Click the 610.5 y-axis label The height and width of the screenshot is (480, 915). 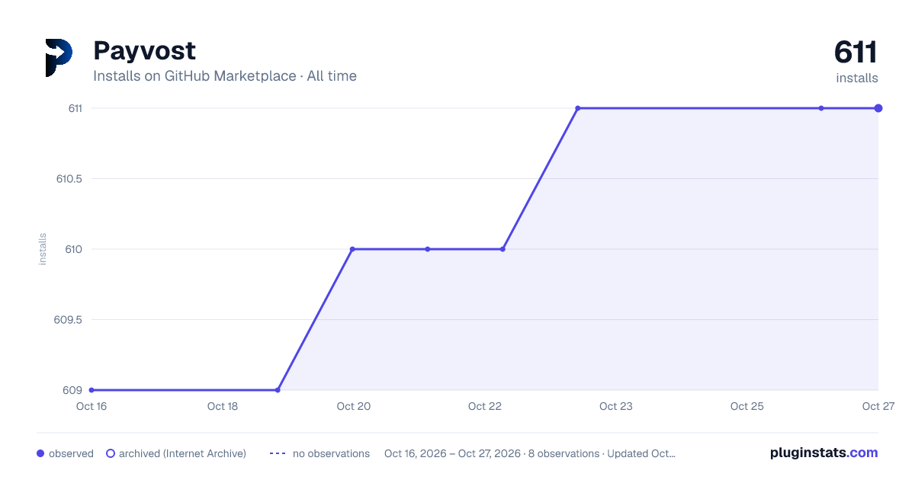click(x=69, y=179)
